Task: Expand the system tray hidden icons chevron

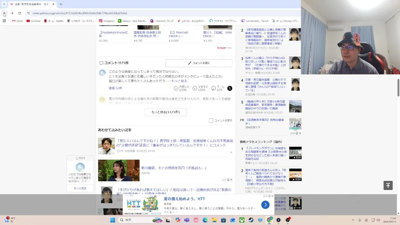Action: 353,220
